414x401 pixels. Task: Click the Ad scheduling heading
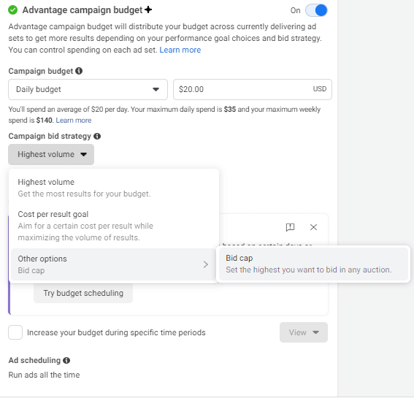[x=34, y=360]
